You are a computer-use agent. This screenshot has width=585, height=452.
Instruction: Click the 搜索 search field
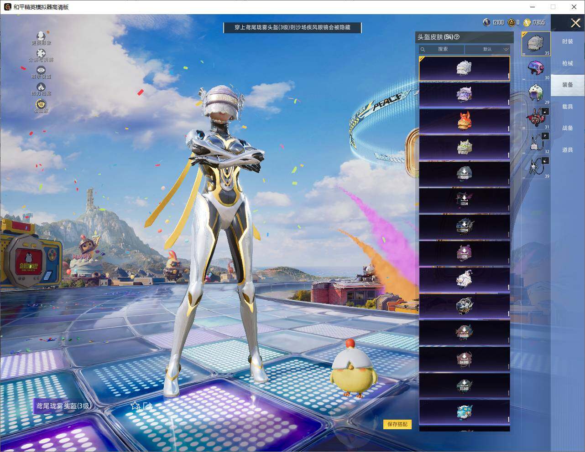click(x=442, y=49)
